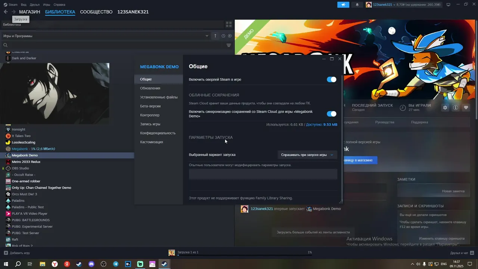Click the Windows Start button
The image size is (478, 269).
pyautogui.click(x=6, y=264)
